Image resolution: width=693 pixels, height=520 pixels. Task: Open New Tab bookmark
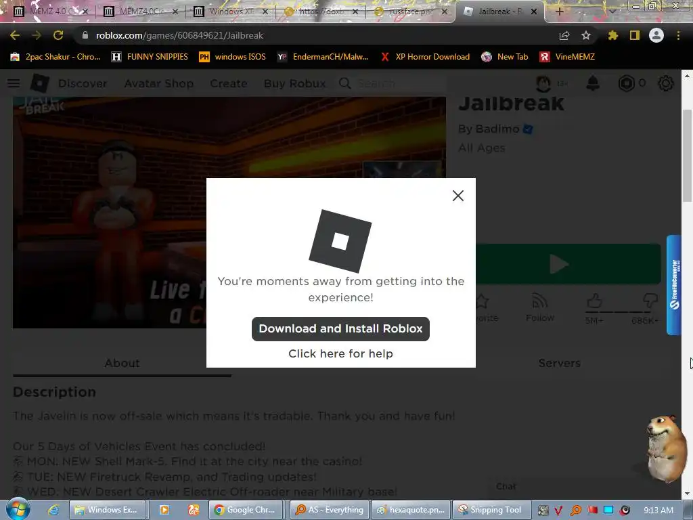tap(504, 57)
